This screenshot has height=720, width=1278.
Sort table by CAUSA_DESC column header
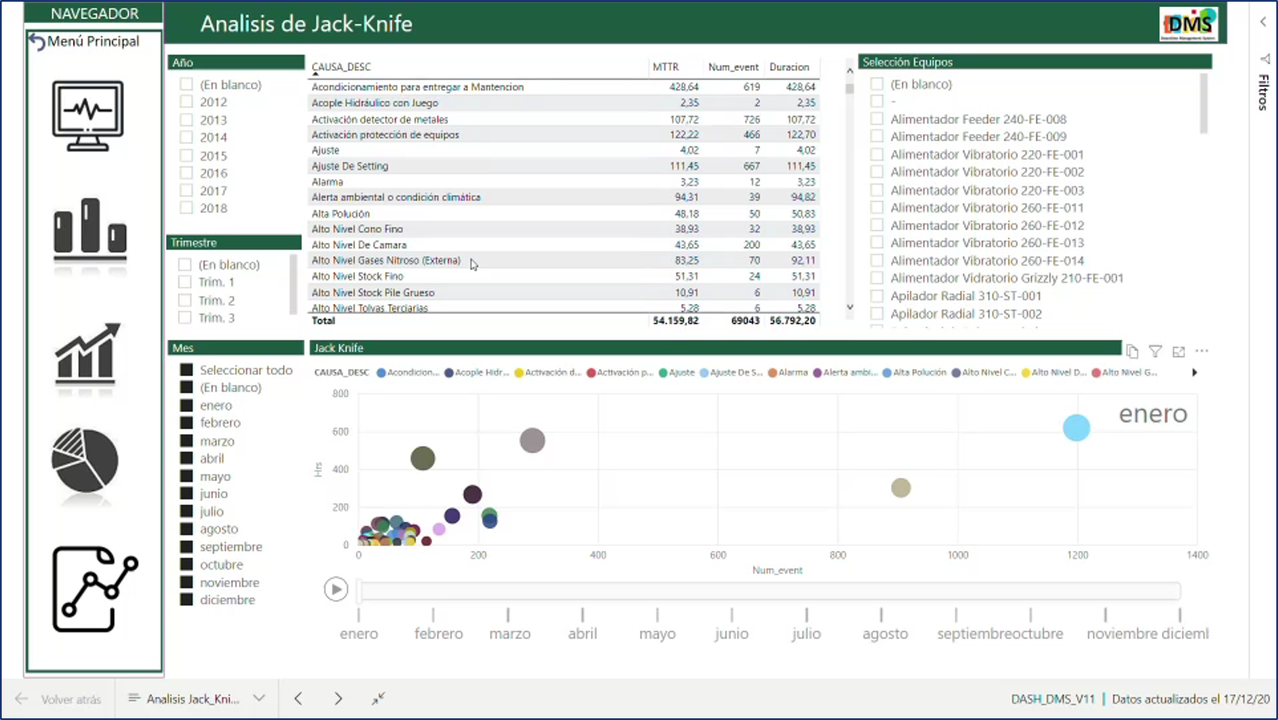click(x=341, y=67)
